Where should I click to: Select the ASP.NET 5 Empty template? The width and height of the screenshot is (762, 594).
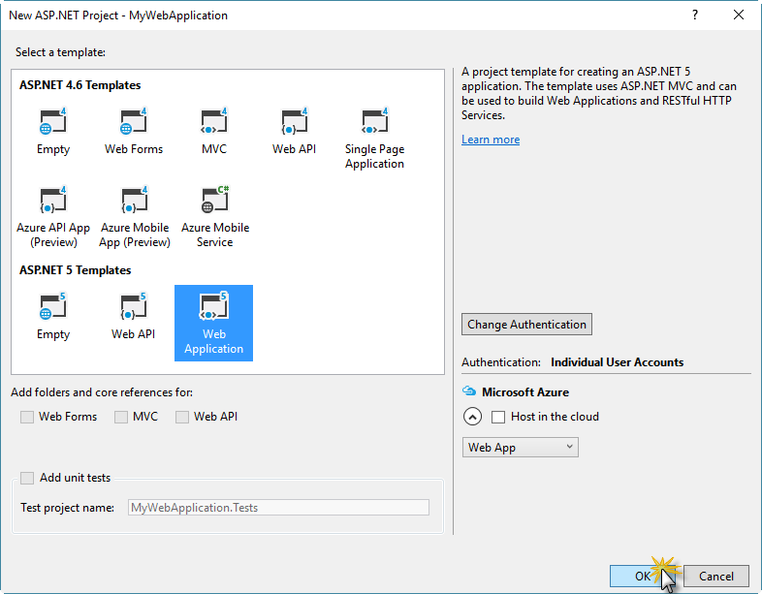click(53, 316)
